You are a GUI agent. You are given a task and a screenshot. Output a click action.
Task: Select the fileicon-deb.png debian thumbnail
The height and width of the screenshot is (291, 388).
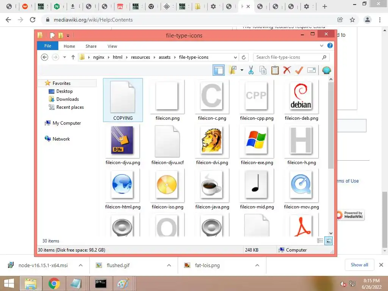pyautogui.click(x=301, y=100)
